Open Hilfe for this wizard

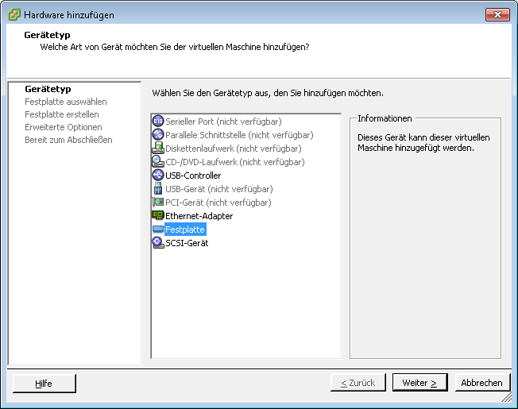pyautogui.click(x=44, y=384)
